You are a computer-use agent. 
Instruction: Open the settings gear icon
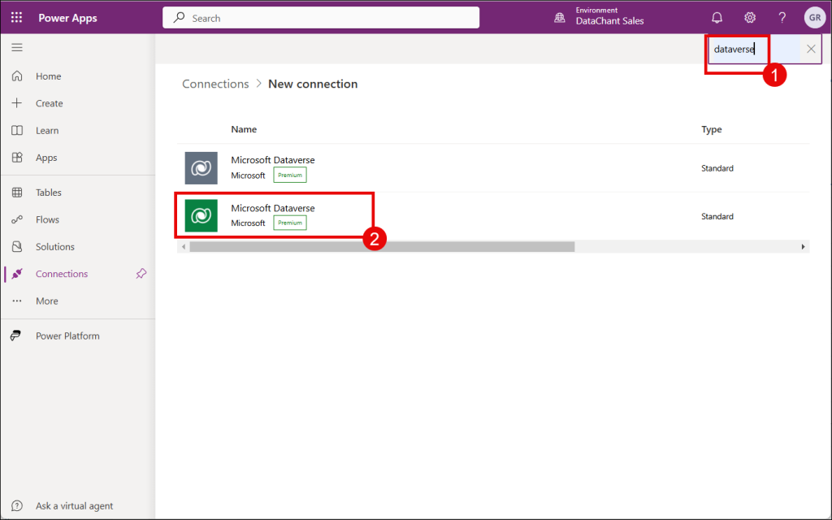tap(750, 18)
